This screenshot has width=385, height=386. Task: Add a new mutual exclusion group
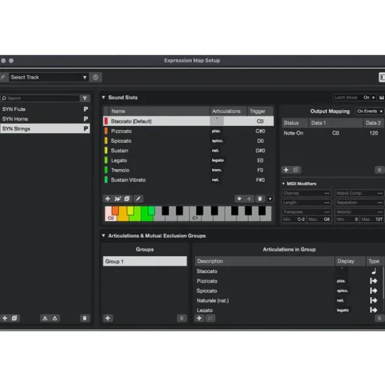pos(108,318)
